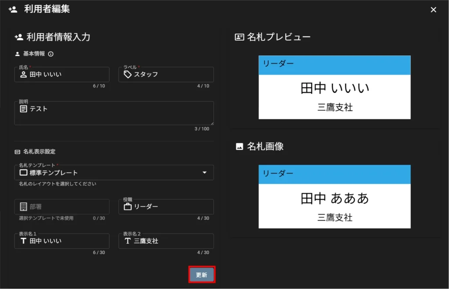This screenshot has width=449, height=289.
Task: Expand the 名札テンプレート dropdown arrow
Action: (x=204, y=173)
